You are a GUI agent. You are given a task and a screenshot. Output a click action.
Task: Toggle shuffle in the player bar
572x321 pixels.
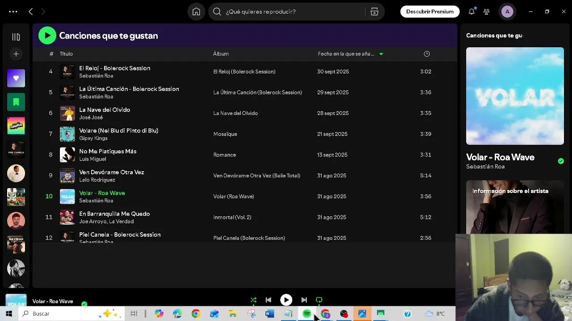[x=253, y=300]
